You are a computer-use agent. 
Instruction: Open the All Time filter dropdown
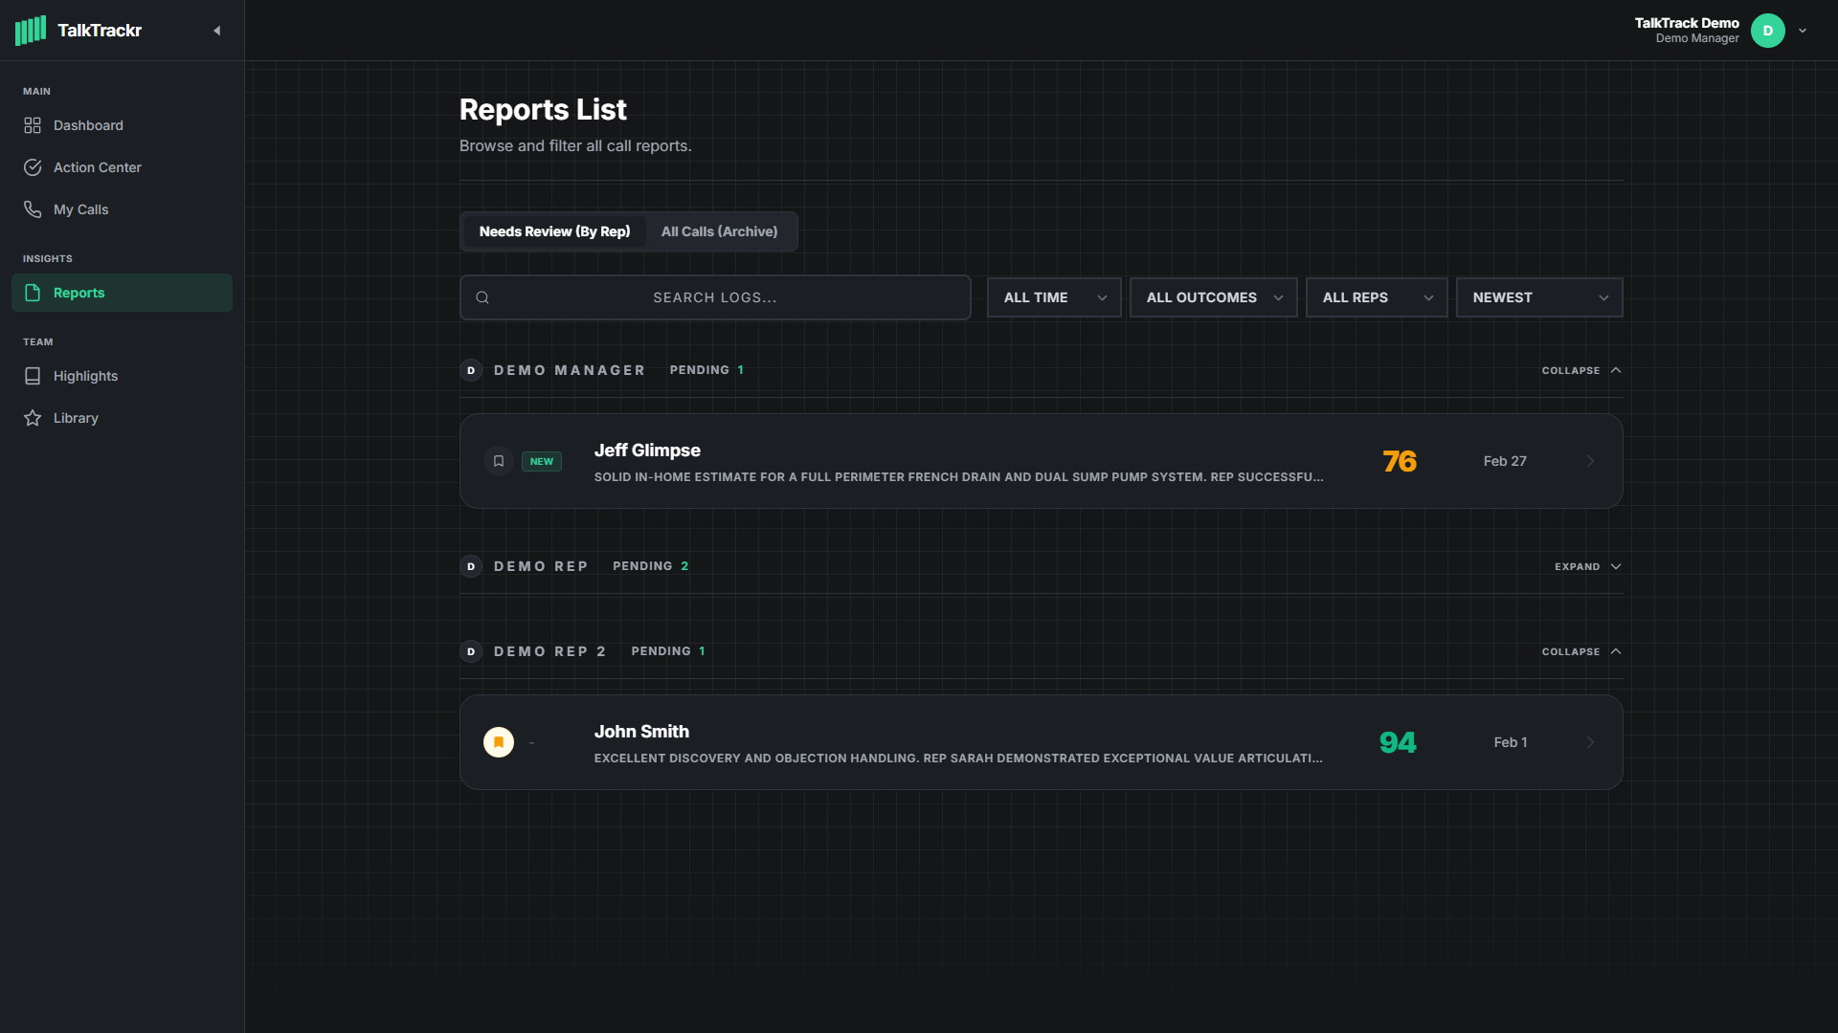click(x=1053, y=297)
